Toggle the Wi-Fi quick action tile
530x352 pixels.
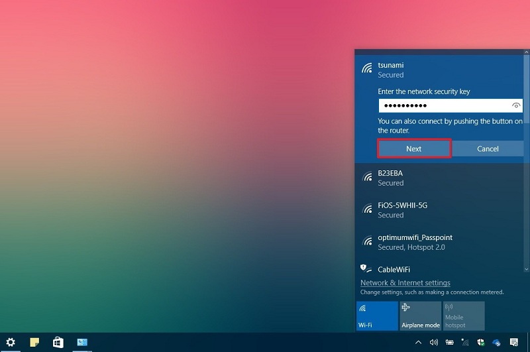click(376, 316)
